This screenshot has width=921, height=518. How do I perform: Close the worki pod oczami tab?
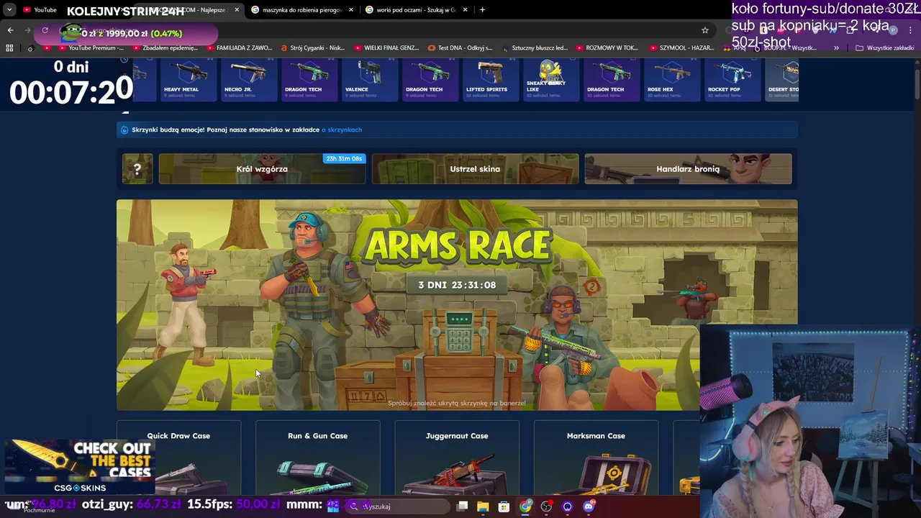coord(465,10)
